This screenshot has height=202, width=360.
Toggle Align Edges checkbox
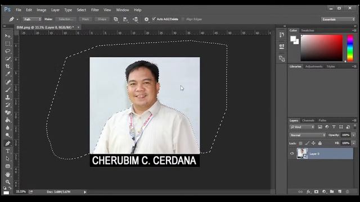tap(183, 19)
